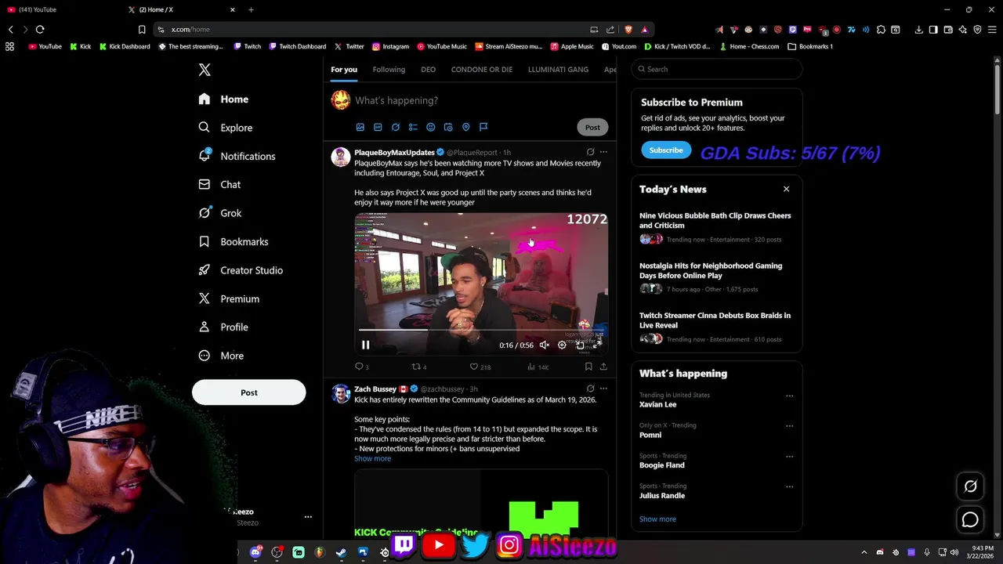Schedule the post with the calendar icon
This screenshot has width=1003, height=564.
point(448,127)
